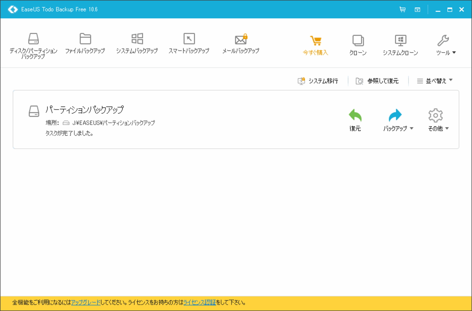
Task: Follow the Upgrade (アップグレード) link
Action: pyautogui.click(x=86, y=302)
